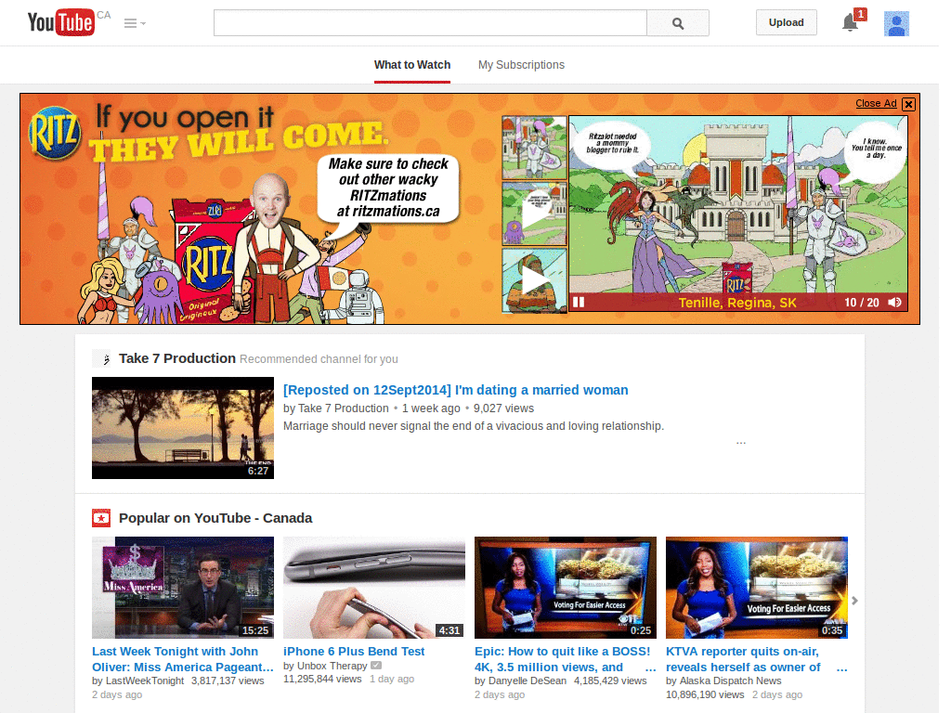Open the Take 7 Production channel heading
This screenshot has height=713, width=951.
coord(177,358)
